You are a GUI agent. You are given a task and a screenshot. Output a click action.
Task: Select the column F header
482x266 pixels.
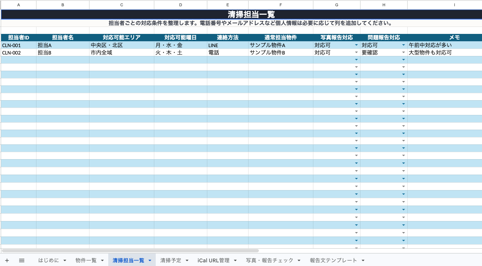281,5
